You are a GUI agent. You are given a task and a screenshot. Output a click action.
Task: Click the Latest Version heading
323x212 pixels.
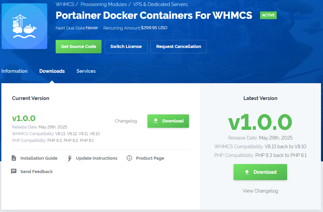coord(260,98)
